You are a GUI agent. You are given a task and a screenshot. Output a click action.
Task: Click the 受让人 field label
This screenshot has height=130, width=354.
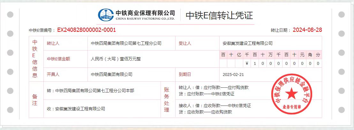185,43
